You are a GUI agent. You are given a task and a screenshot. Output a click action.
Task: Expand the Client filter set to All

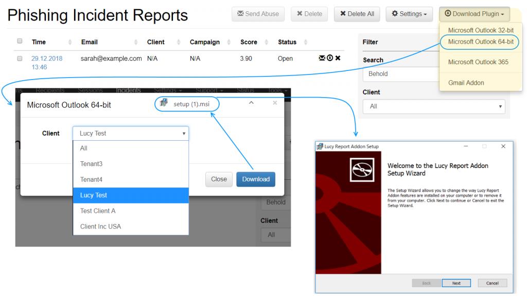tap(434, 106)
